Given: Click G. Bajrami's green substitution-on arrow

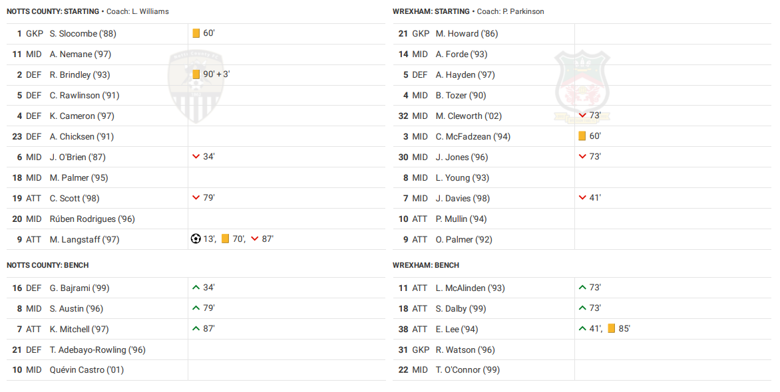Looking at the screenshot, I should (196, 288).
